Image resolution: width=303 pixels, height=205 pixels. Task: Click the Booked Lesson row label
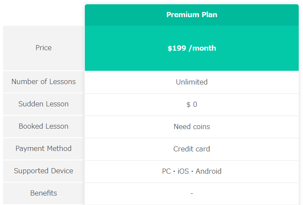(x=43, y=126)
